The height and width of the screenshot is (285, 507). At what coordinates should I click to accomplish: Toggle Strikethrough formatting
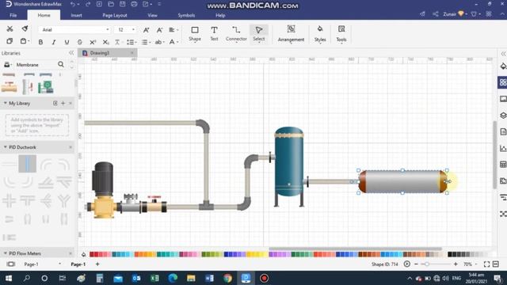[x=79, y=42]
